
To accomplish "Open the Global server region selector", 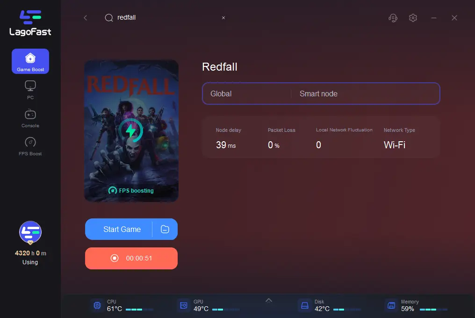I will (x=246, y=94).
